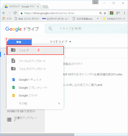Screen dimensions: 128x136
Task: Open a new browser tab
Action: click(x=45, y=7)
